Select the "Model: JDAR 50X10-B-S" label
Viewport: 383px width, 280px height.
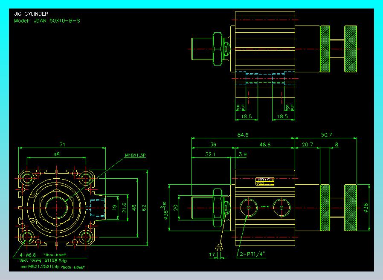click(47, 21)
